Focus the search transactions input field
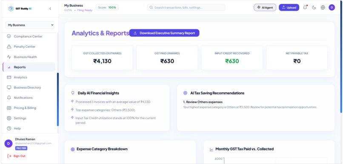The height and width of the screenshot is (164, 343). 186,7
